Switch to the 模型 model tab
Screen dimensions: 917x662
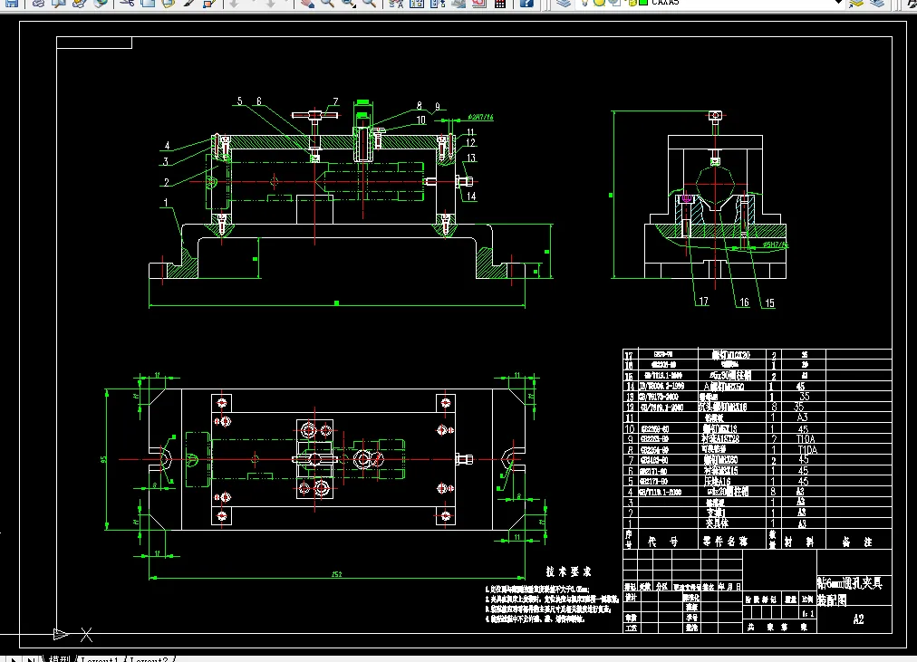[x=59, y=658]
